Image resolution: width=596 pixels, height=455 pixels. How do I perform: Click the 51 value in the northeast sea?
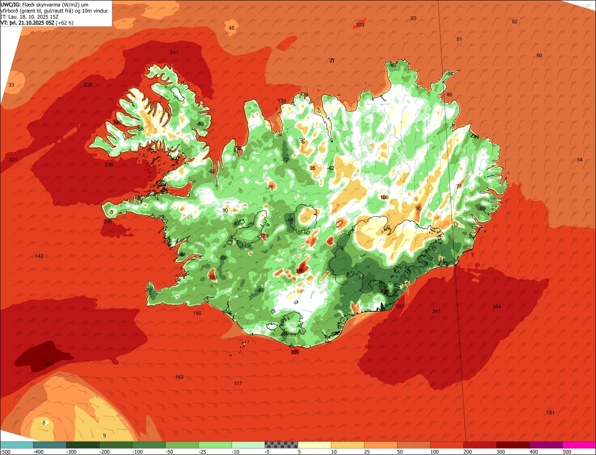click(459, 39)
